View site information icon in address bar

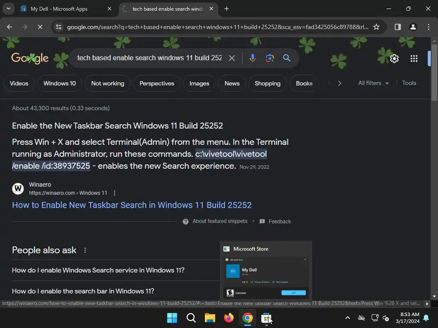tap(59, 27)
